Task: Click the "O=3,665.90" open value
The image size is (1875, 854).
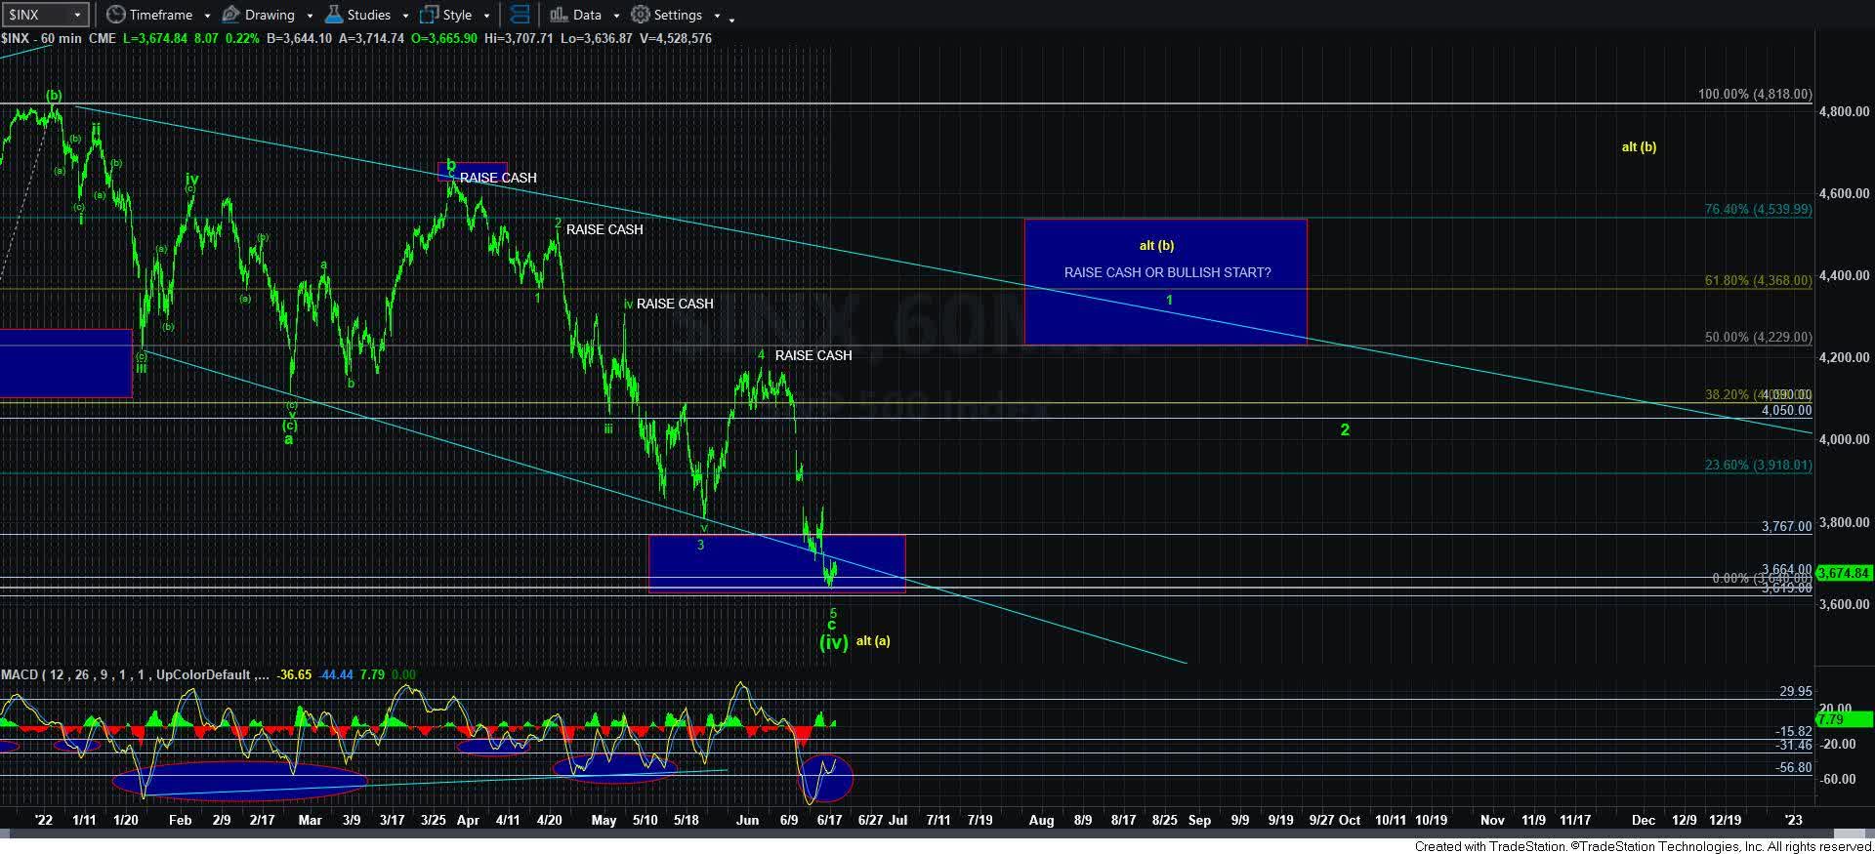Action: point(442,38)
